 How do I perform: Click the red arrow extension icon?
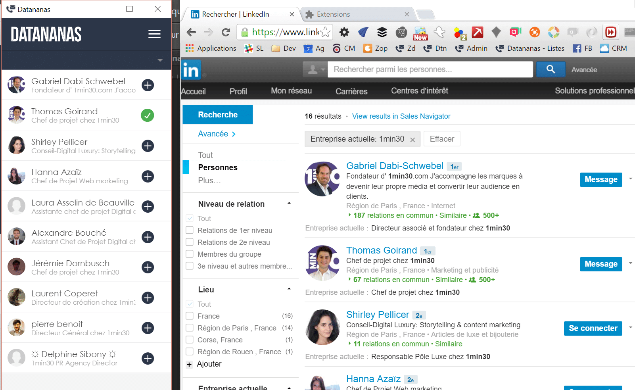[x=478, y=32]
